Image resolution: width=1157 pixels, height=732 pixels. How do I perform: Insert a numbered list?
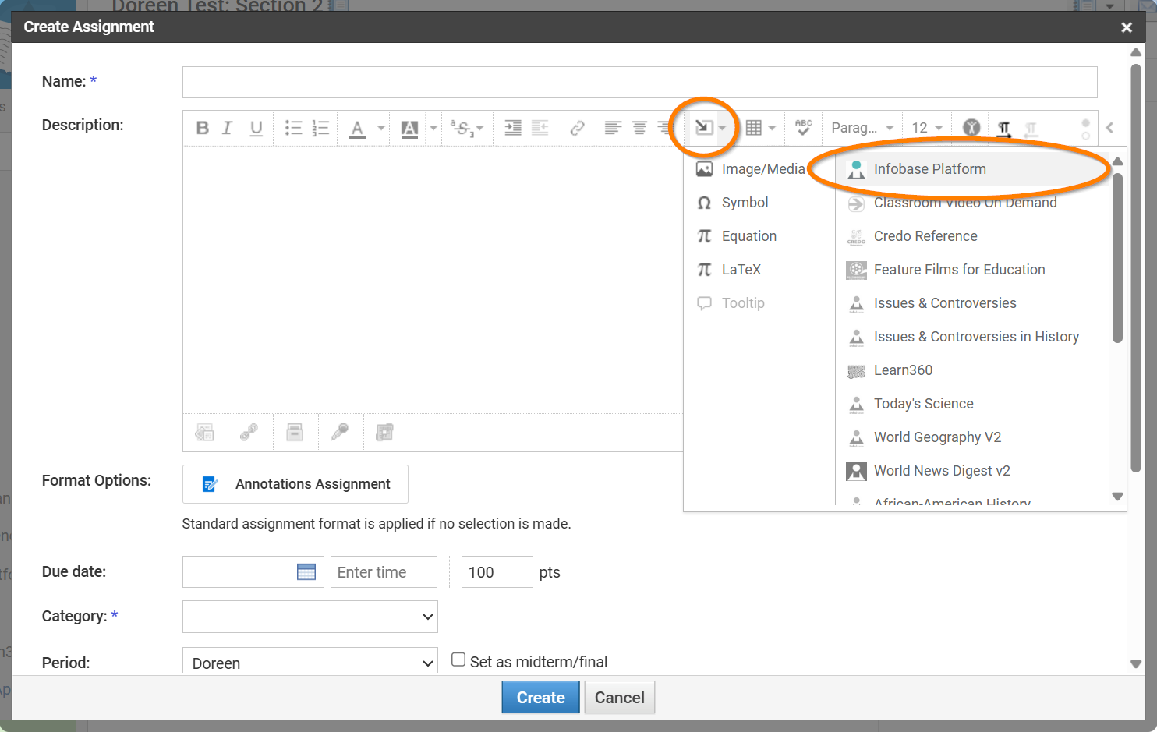[320, 128]
